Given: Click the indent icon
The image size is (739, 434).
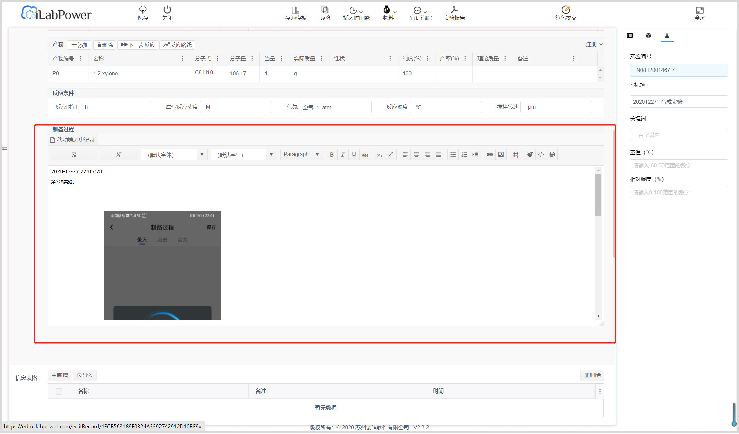Looking at the screenshot, I should tap(475, 155).
